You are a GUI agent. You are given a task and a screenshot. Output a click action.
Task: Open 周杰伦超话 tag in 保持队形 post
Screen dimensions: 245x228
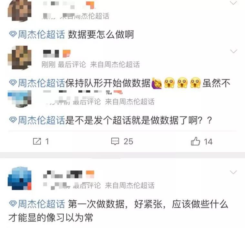coord(41,83)
